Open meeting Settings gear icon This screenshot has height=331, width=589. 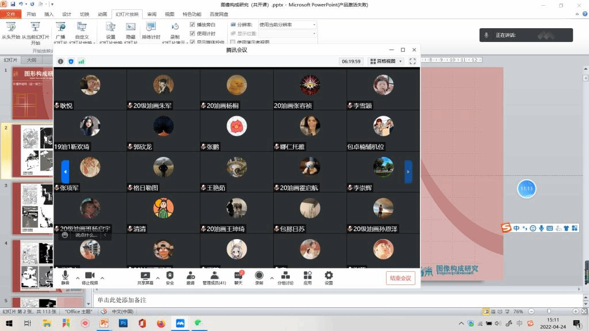328,278
